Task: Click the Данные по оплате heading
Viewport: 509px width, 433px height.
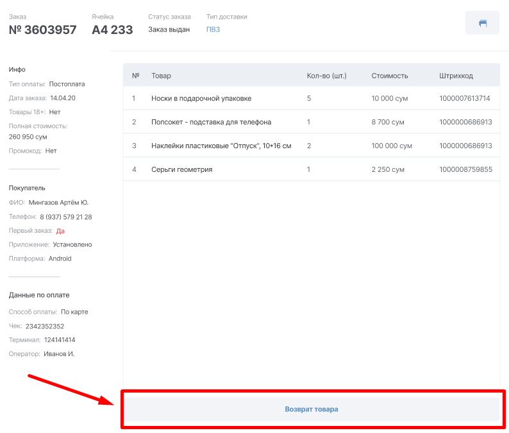Action: (x=39, y=295)
